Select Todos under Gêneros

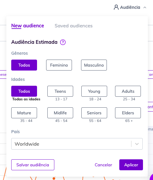click(24, 65)
